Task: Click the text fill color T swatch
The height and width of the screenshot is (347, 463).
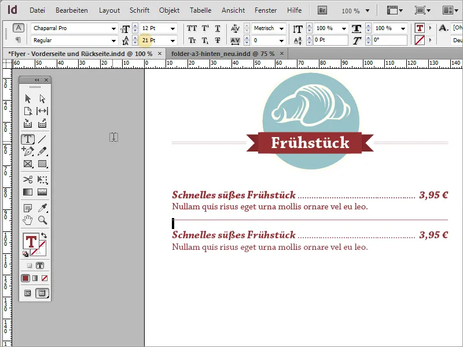Action: pos(420,28)
